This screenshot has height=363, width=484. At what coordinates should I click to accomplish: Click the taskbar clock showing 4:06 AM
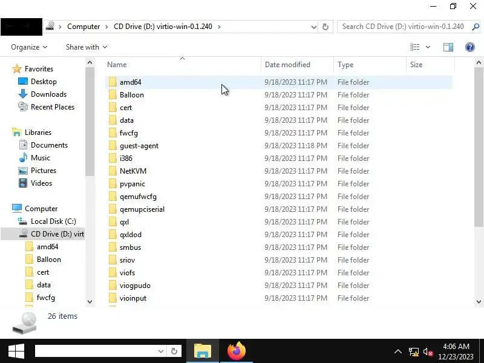pos(456,347)
